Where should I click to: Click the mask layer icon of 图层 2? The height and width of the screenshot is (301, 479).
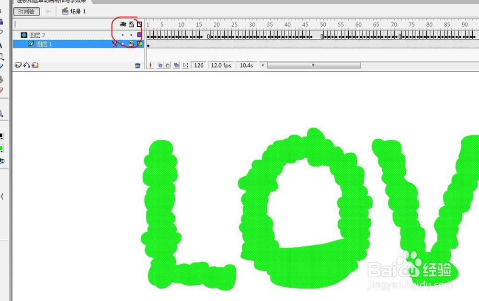[x=24, y=35]
